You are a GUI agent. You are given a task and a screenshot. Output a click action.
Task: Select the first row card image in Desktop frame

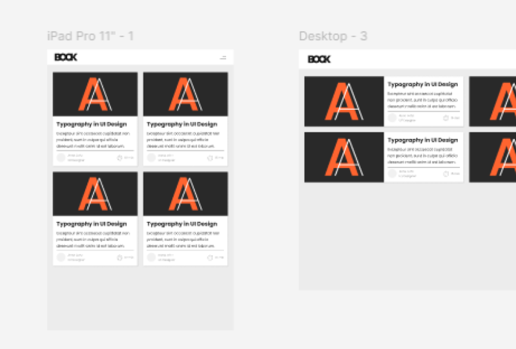(x=344, y=101)
